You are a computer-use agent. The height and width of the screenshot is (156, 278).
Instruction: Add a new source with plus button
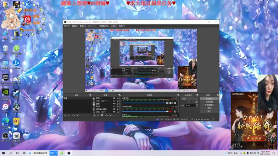coord(94,115)
